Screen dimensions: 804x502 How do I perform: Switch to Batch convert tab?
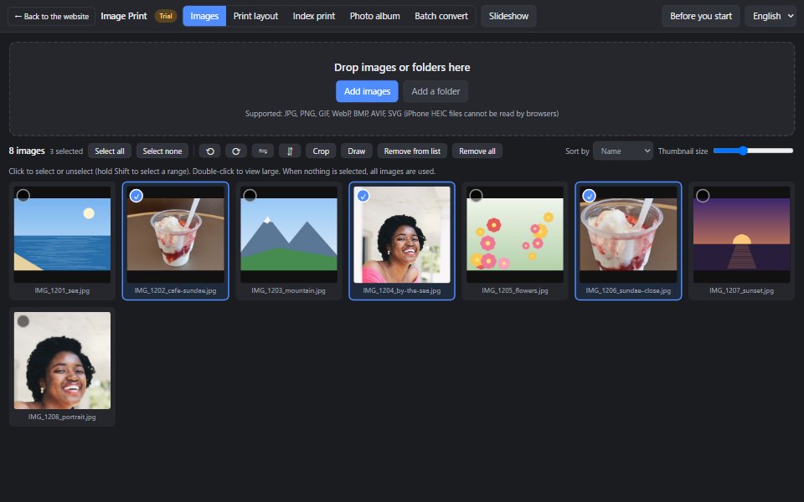(x=441, y=16)
